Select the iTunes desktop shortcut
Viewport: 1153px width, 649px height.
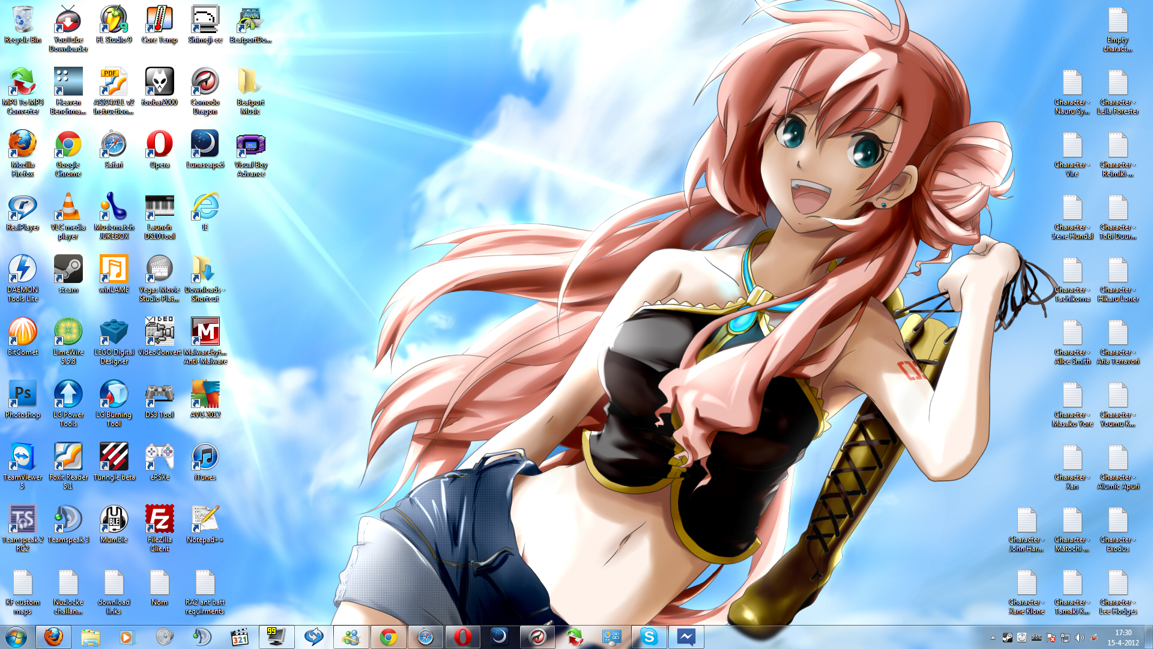[205, 462]
